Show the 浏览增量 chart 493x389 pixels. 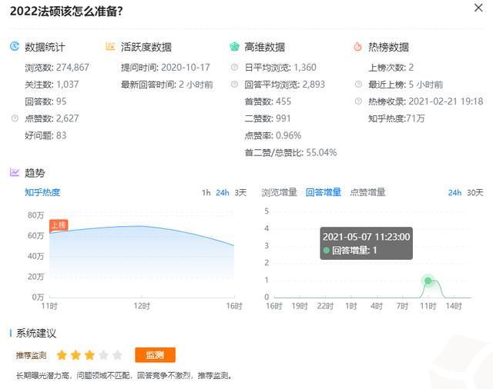pos(279,192)
